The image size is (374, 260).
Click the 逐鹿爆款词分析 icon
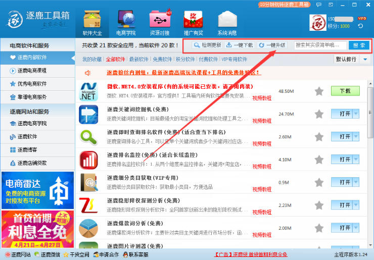[x=88, y=228]
